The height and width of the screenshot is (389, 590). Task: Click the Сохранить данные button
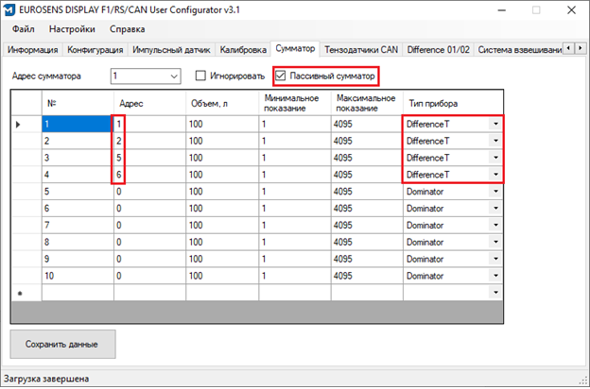[x=62, y=345]
